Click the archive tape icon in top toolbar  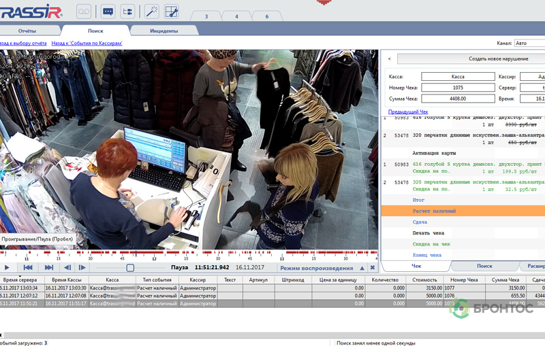(83, 11)
